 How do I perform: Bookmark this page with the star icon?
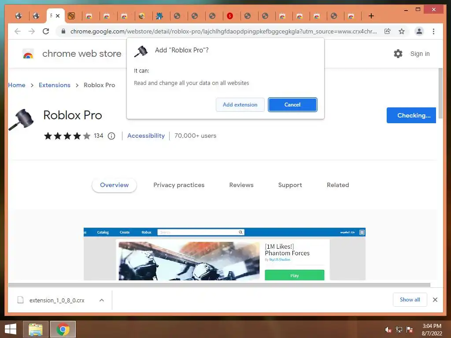click(402, 31)
